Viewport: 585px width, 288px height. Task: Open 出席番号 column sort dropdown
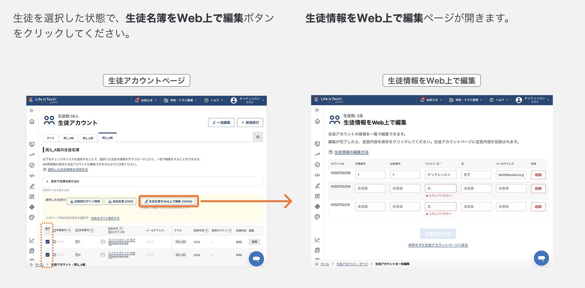[92, 230]
